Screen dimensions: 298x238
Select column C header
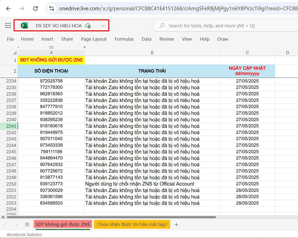247,53
